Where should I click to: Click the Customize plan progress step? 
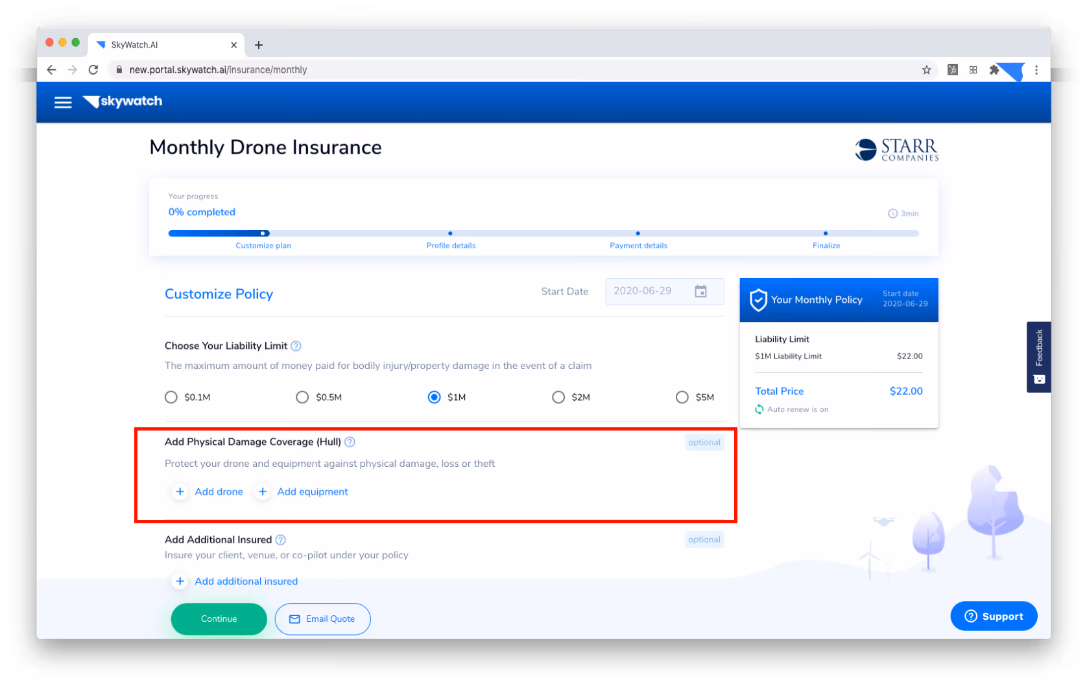263,246
